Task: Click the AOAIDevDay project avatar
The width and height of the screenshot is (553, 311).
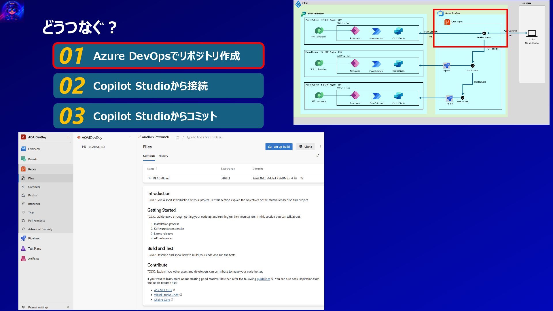Action: click(x=23, y=137)
